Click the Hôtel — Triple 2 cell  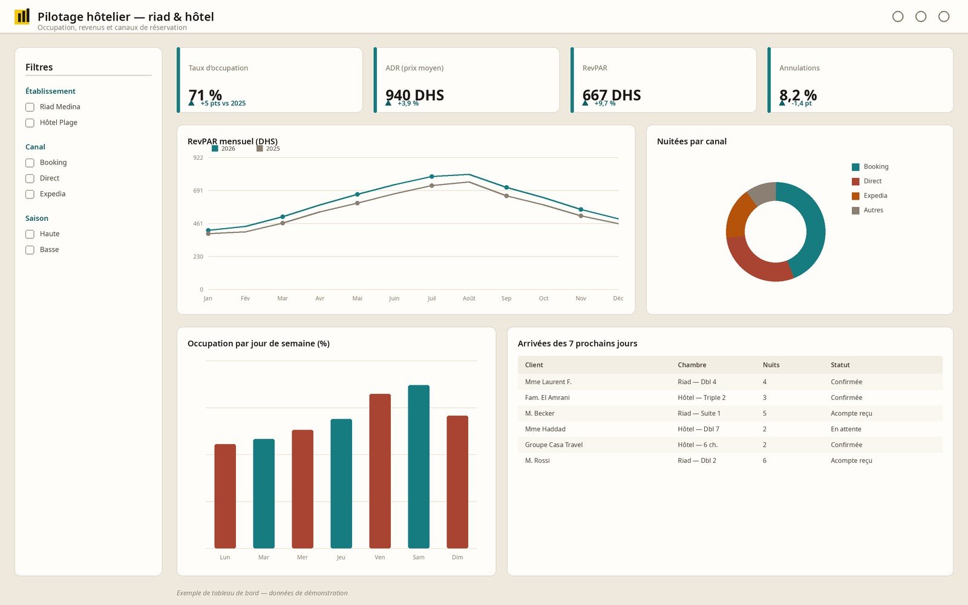701,397
